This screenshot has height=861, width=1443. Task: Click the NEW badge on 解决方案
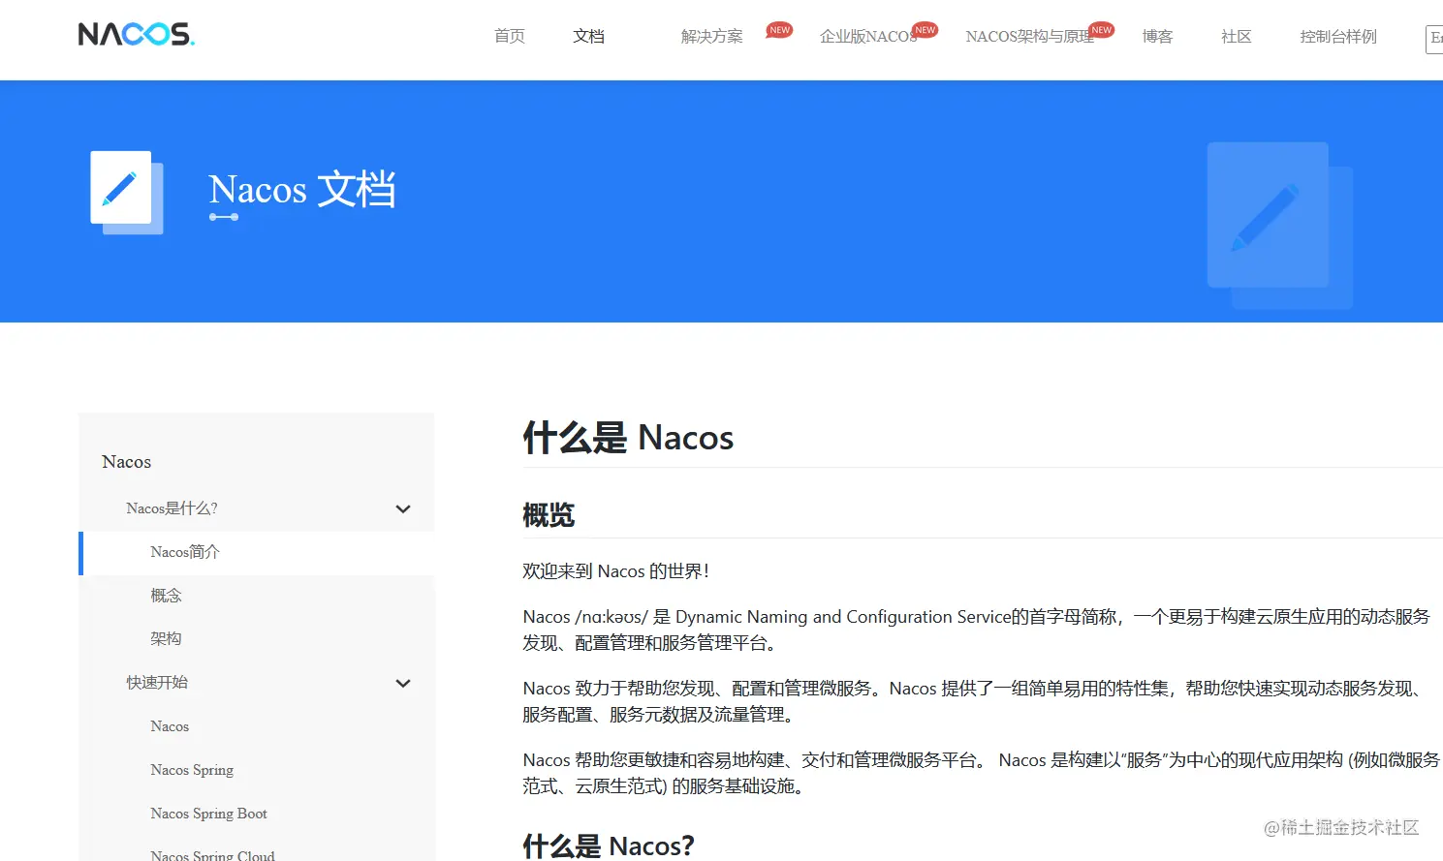coord(778,29)
